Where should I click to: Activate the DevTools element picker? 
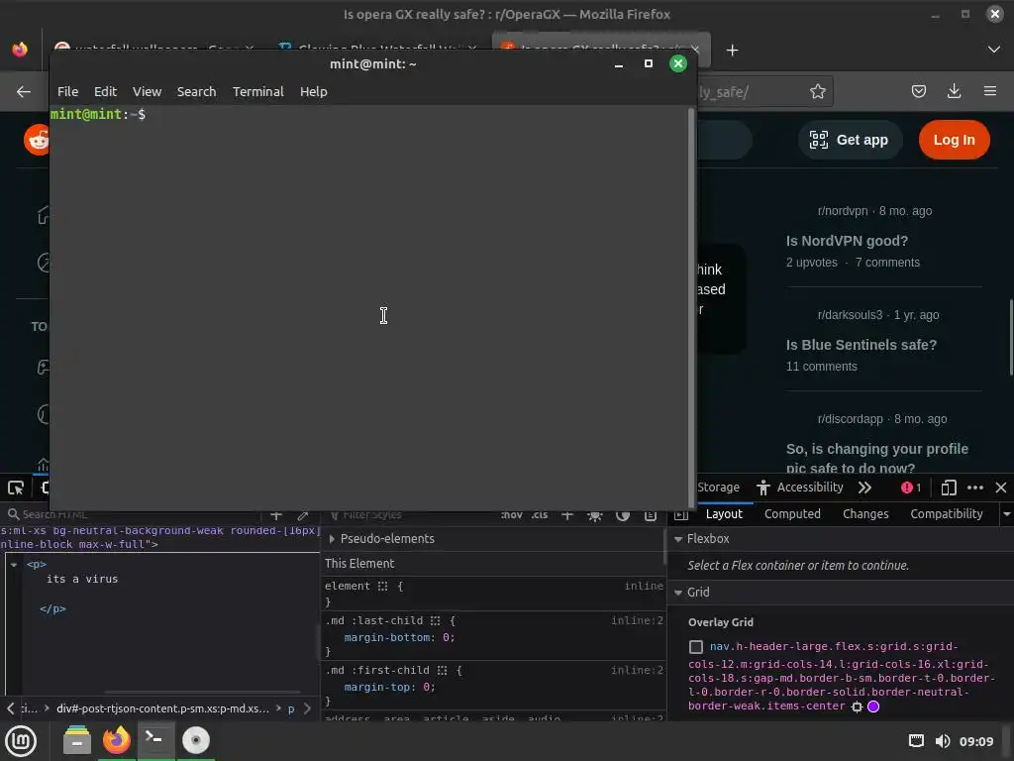coord(16,488)
